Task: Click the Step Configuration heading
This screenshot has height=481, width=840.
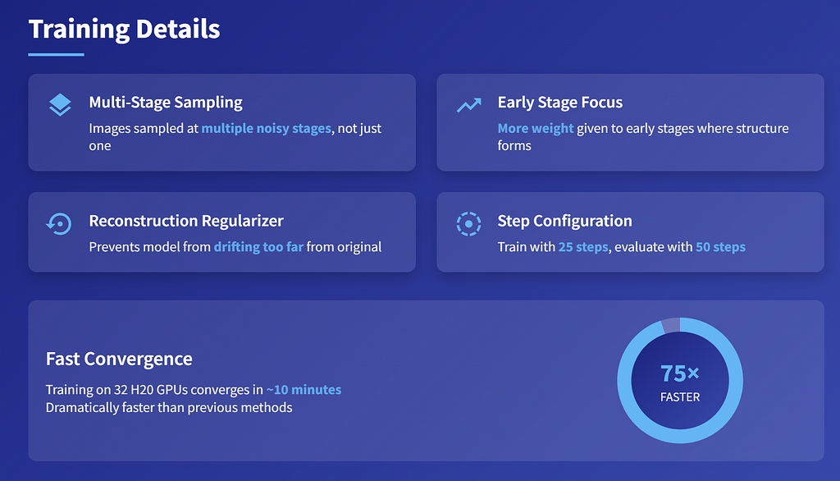Action: tap(564, 221)
